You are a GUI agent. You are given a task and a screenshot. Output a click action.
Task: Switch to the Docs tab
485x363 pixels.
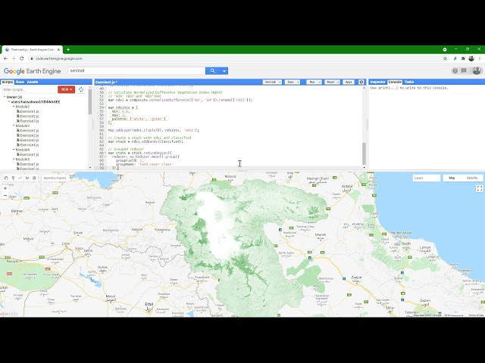click(x=20, y=82)
